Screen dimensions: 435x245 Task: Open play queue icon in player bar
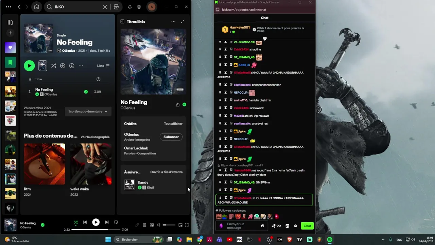pyautogui.click(x=144, y=225)
